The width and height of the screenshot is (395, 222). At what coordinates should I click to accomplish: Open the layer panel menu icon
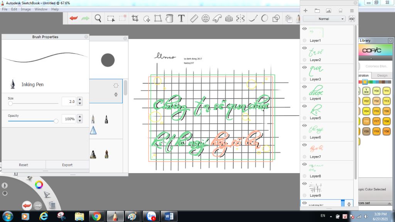[x=352, y=10]
